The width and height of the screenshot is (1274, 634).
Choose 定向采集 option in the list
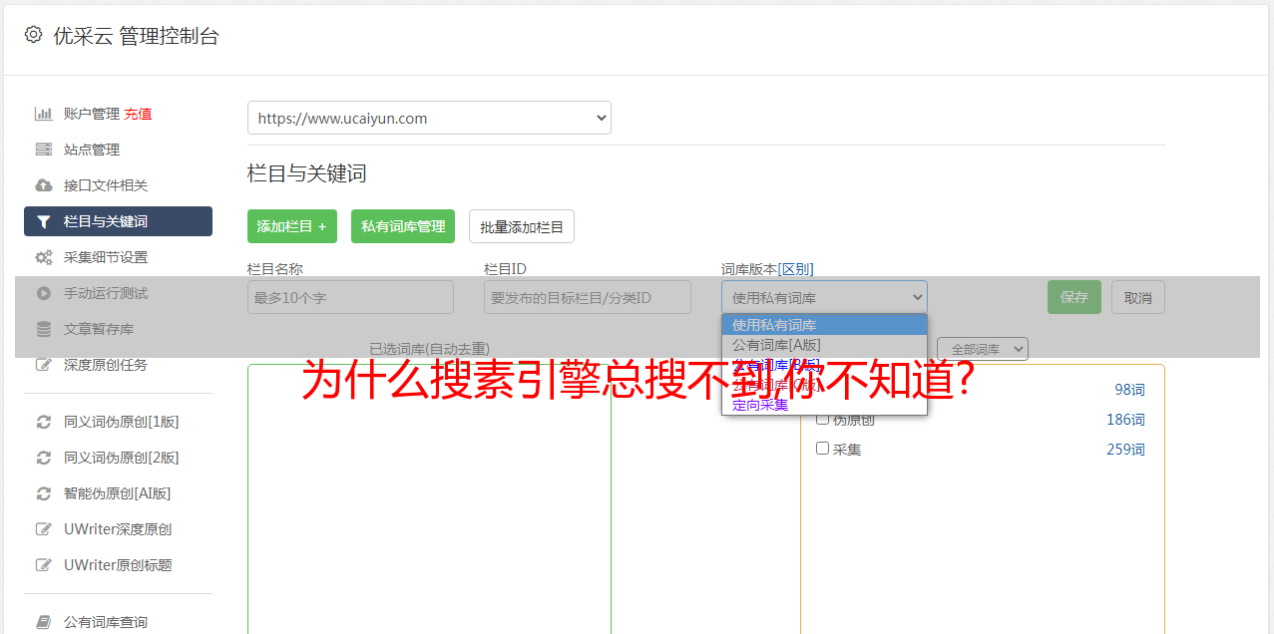[x=824, y=405]
